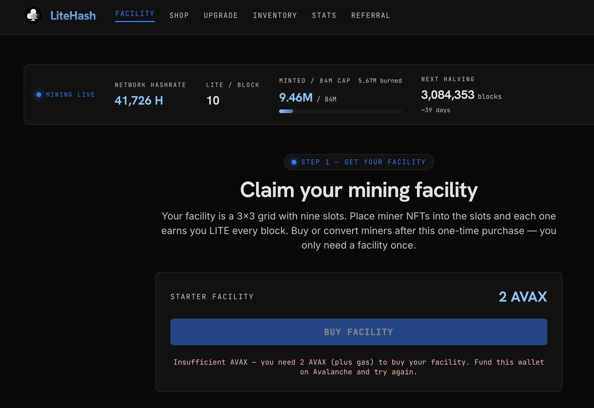This screenshot has width=594, height=408.
Task: Click the Step 1 Get Your Facility badge
Action: tap(359, 162)
